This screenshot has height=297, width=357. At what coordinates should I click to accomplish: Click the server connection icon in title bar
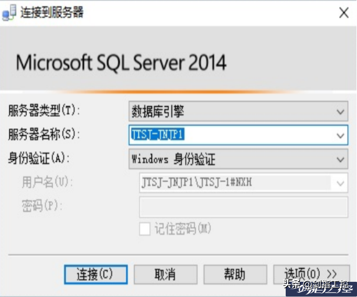click(10, 13)
